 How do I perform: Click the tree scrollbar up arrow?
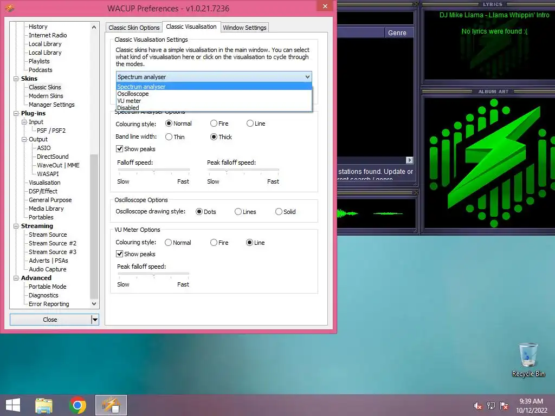point(94,27)
